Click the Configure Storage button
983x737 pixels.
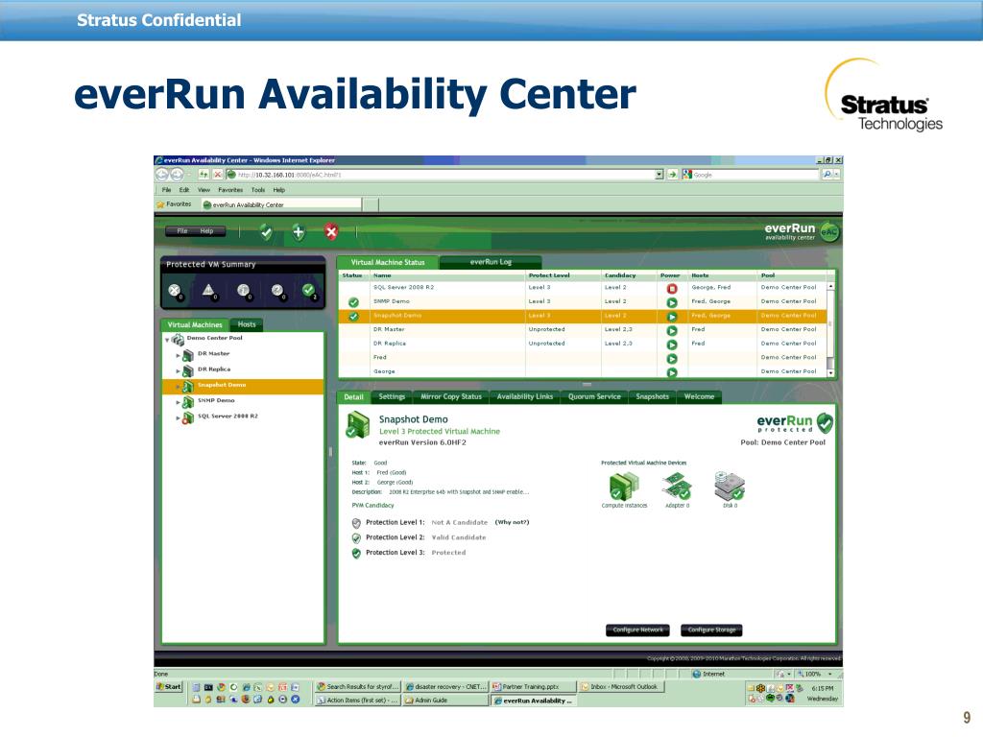click(x=711, y=630)
